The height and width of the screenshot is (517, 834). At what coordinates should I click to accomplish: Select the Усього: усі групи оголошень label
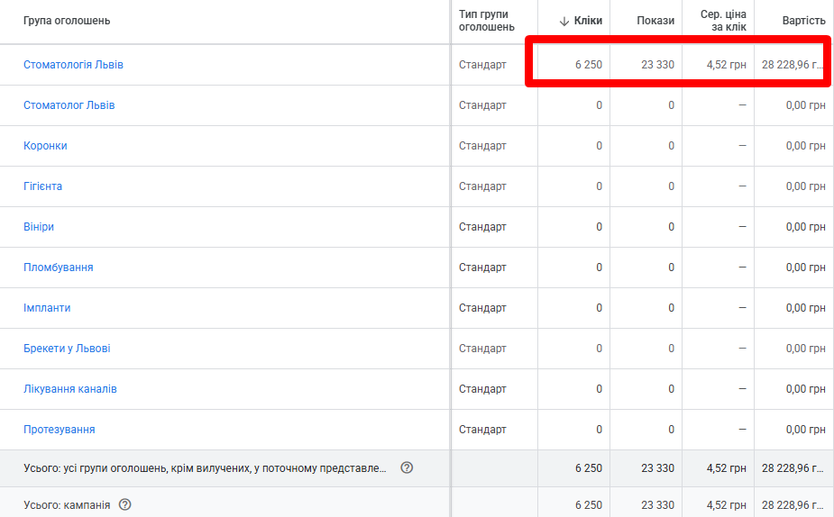(205, 468)
